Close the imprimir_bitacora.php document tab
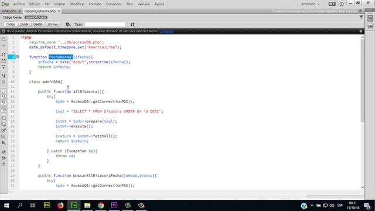 (x=59, y=11)
